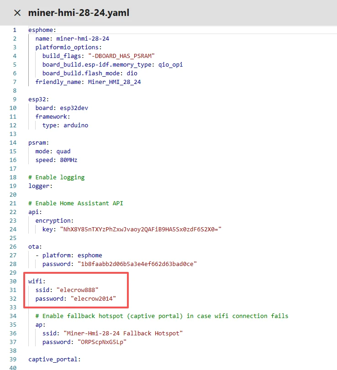Click the friendly_name value Miner_HMI_28_24
Image resolution: width=337 pixels, height=370 pixels.
(115, 82)
